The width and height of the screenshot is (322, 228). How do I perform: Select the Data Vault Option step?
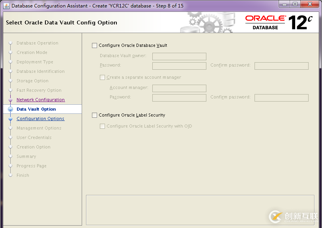(x=36, y=109)
